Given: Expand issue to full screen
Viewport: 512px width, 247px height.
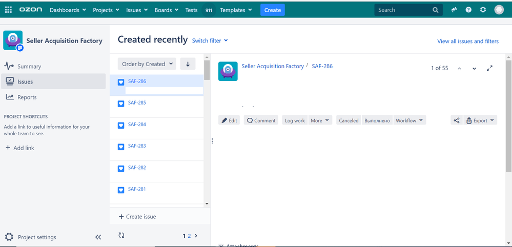Looking at the screenshot, I should 489,68.
